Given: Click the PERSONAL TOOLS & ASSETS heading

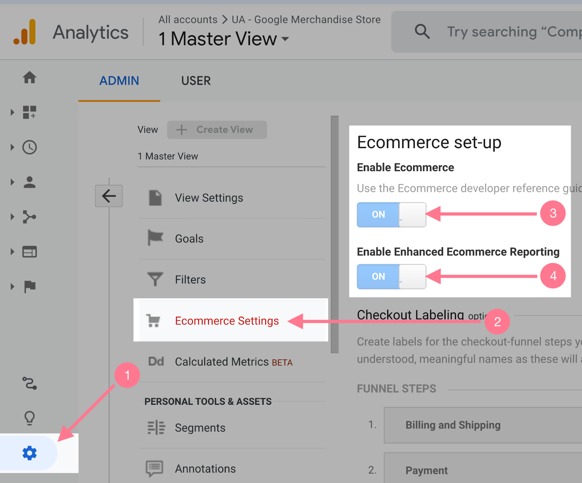Looking at the screenshot, I should tap(208, 401).
